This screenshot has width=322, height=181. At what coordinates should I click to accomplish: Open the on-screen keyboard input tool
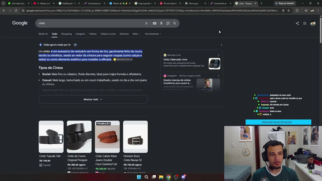[x=155, y=23]
